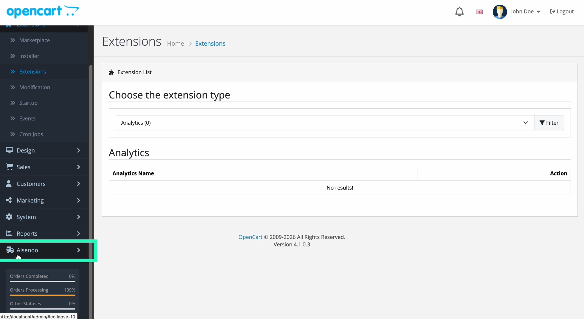The image size is (584, 319).
Task: Expand the Customers menu chevron
Action: click(78, 184)
